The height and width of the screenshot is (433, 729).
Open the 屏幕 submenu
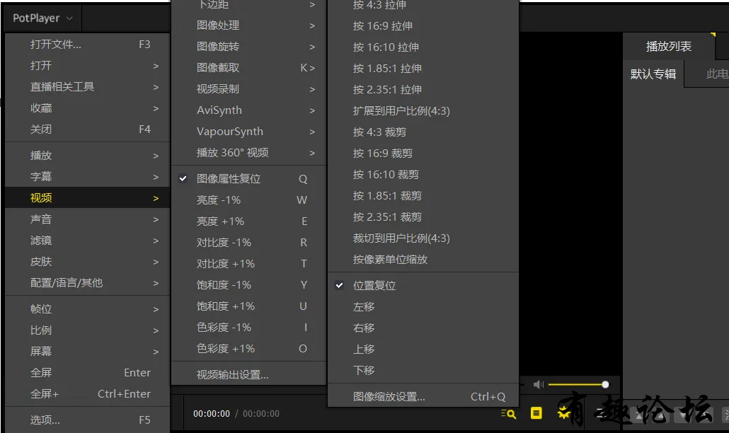coord(87,351)
